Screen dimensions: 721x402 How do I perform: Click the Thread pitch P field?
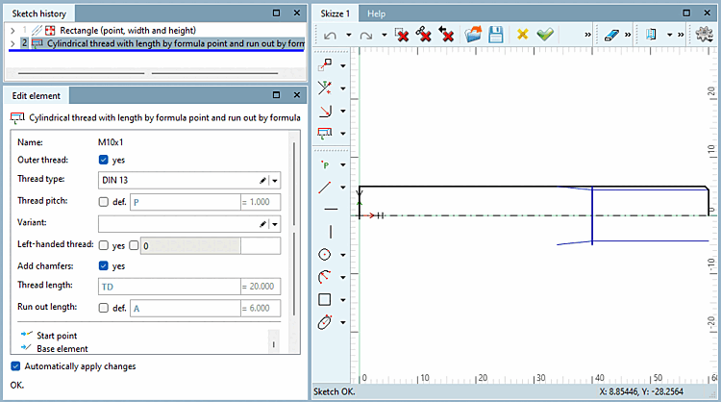(x=186, y=202)
